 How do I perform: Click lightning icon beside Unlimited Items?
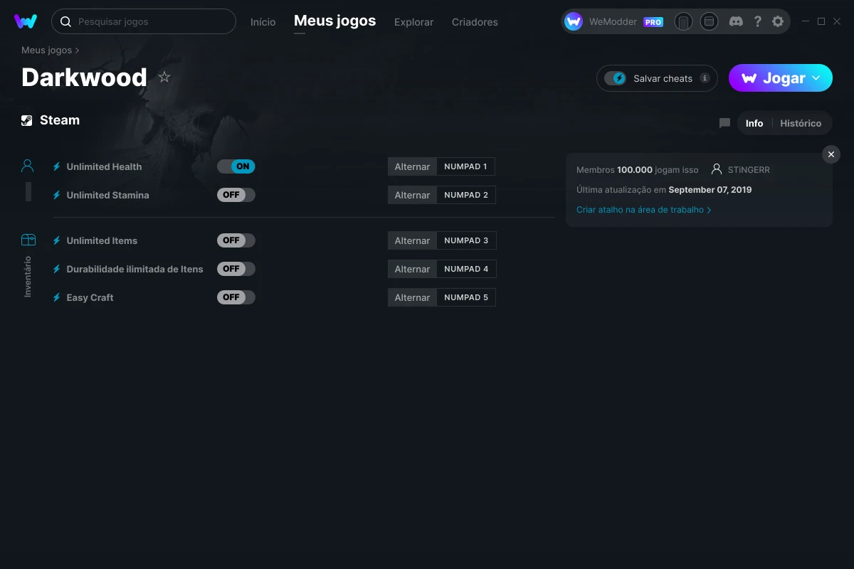pos(57,240)
